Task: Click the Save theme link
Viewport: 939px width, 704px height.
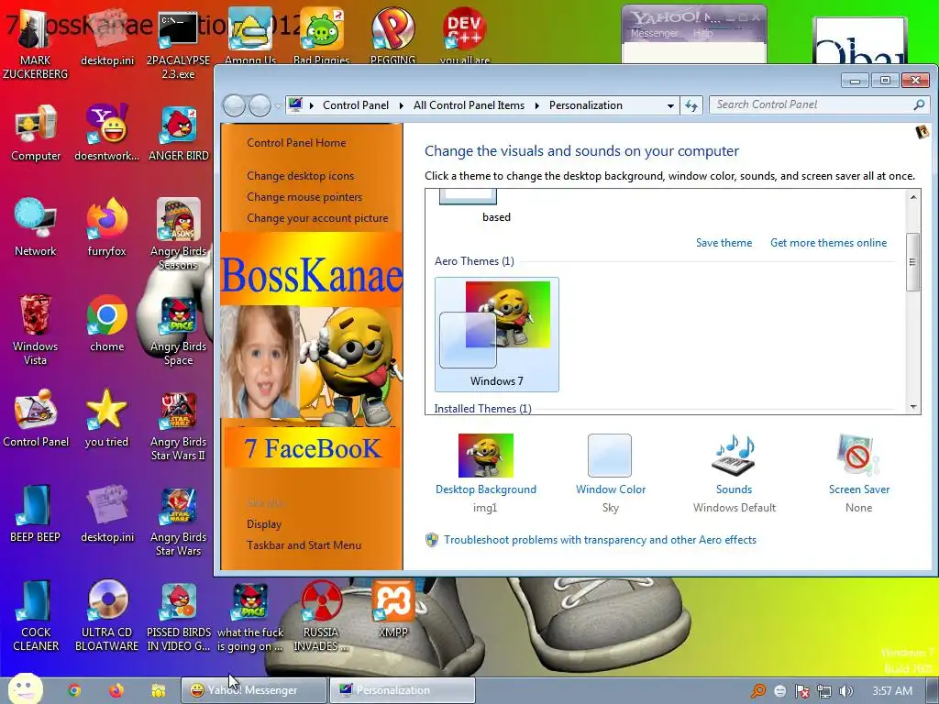Action: [x=724, y=242]
